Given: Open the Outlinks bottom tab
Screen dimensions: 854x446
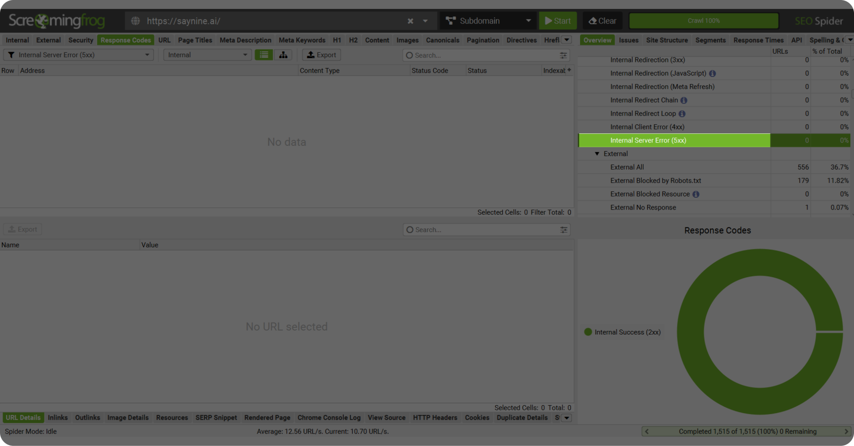Looking at the screenshot, I should (88, 418).
